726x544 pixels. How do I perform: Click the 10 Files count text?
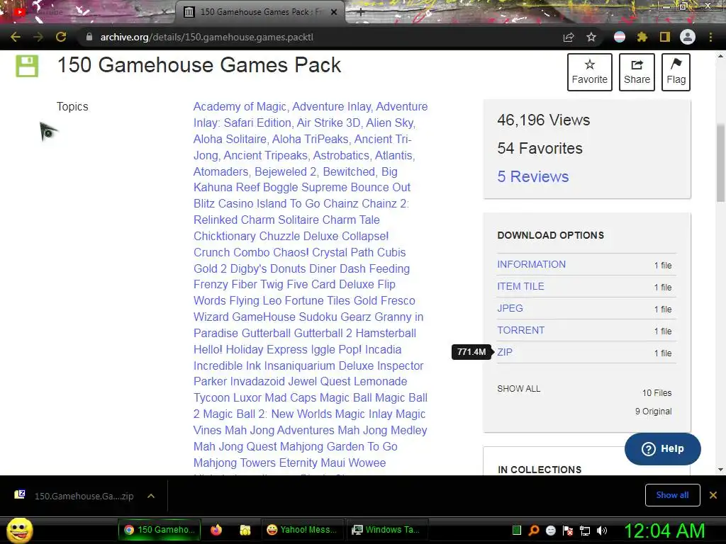[x=657, y=392]
